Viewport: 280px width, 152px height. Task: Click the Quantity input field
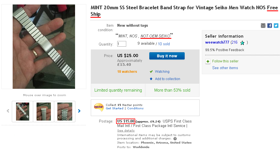click(x=122, y=44)
